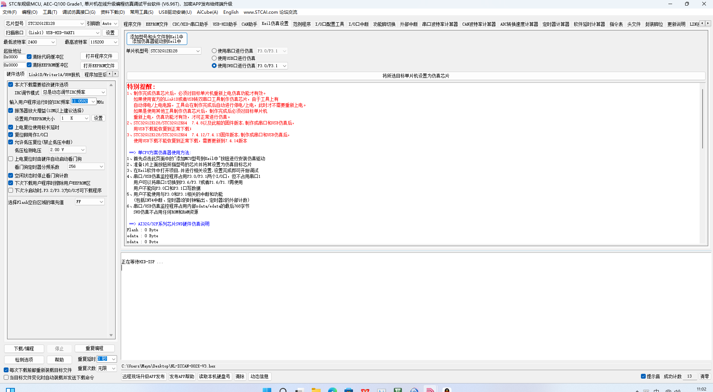Screen dimensions: 713x392
Task: Toggle 本次下载需要修改硬件选项 checkbox
Action: click(x=11, y=85)
